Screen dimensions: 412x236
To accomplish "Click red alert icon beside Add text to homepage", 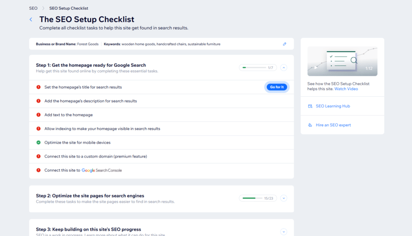I will (38, 115).
